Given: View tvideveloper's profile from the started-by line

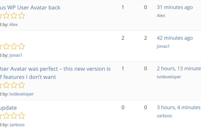Looking at the screenshot, I should coord(21,94).
